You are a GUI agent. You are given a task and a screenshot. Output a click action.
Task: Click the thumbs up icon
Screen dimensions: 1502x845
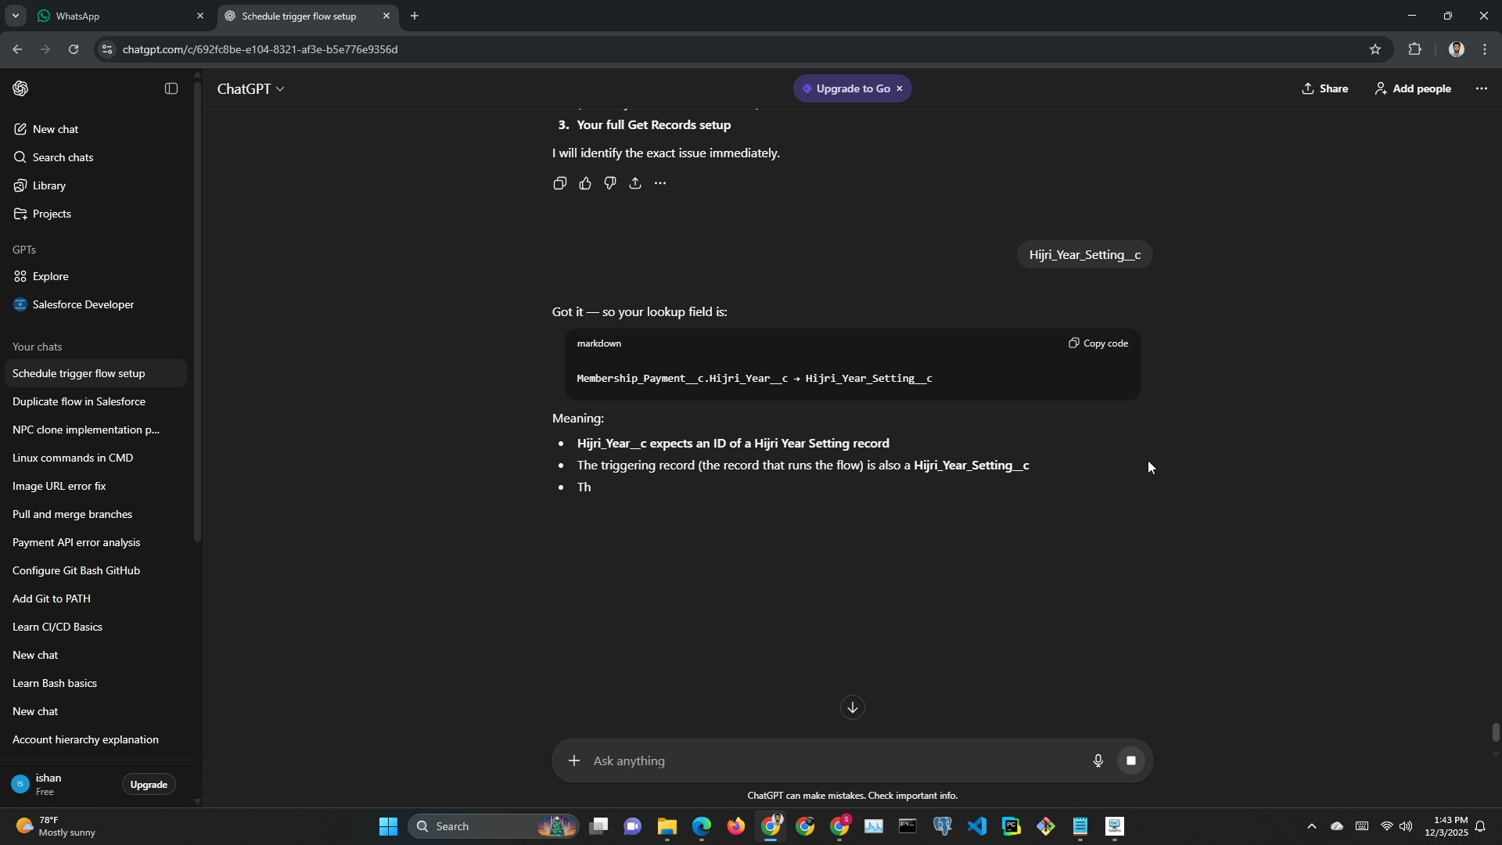(585, 184)
